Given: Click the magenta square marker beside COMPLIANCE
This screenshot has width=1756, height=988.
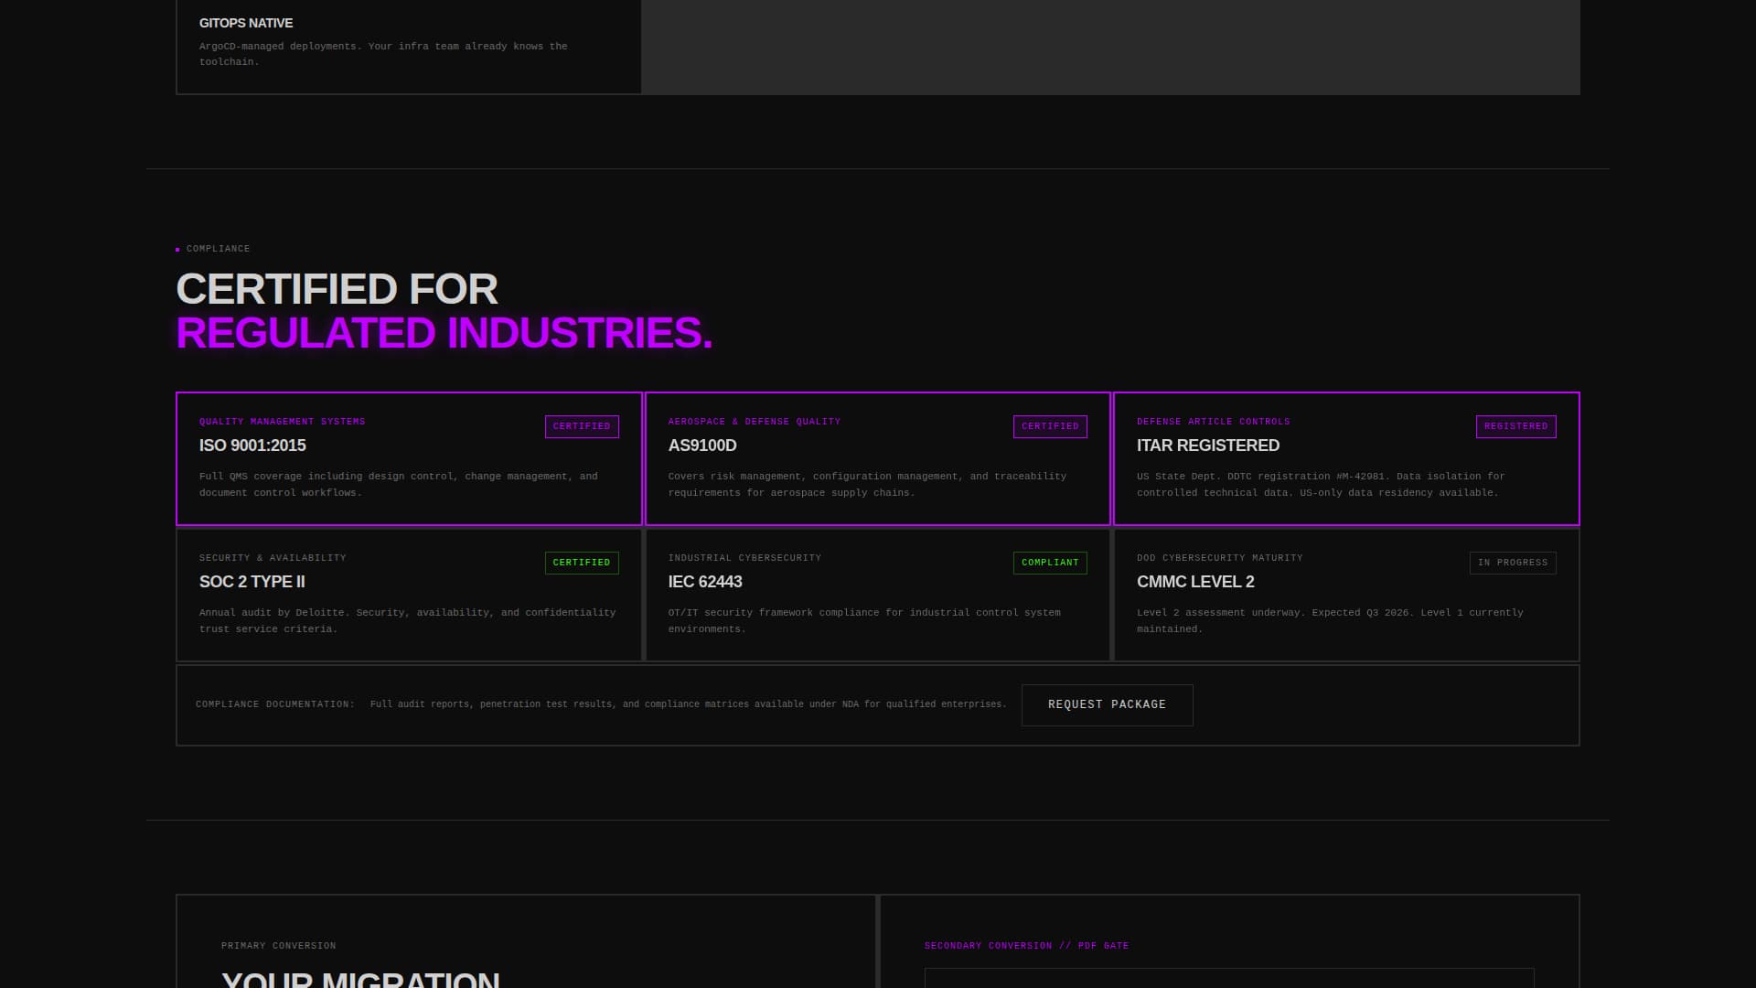Looking at the screenshot, I should [x=177, y=248].
